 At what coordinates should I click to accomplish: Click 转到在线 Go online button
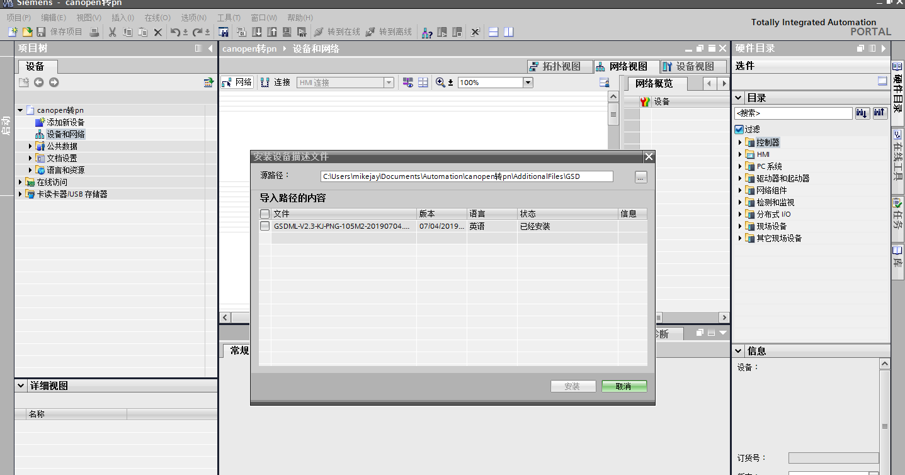point(337,31)
